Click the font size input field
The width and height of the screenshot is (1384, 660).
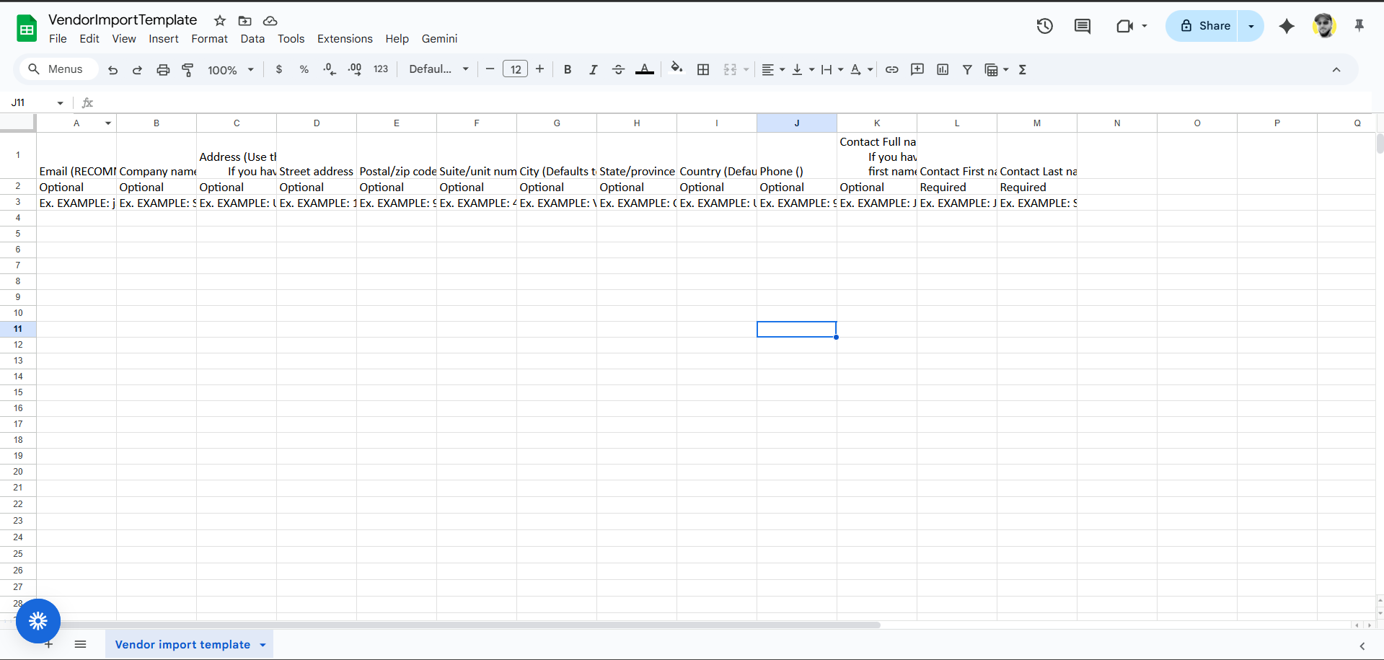[x=515, y=70]
